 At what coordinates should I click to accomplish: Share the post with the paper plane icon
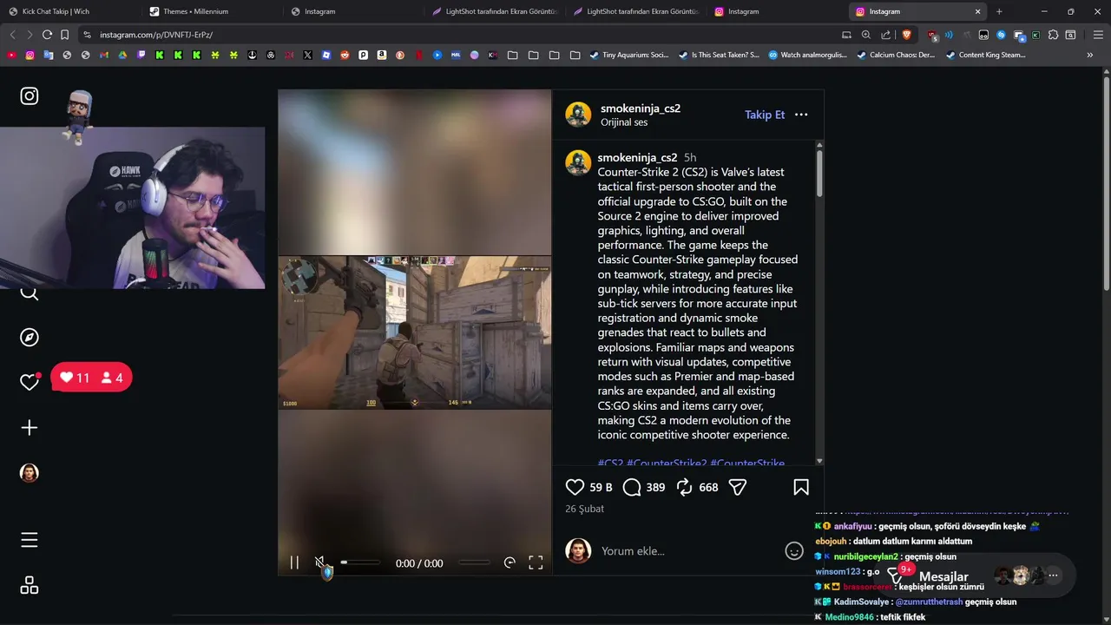coord(738,488)
